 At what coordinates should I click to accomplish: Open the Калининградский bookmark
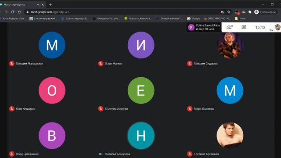coord(43,18)
